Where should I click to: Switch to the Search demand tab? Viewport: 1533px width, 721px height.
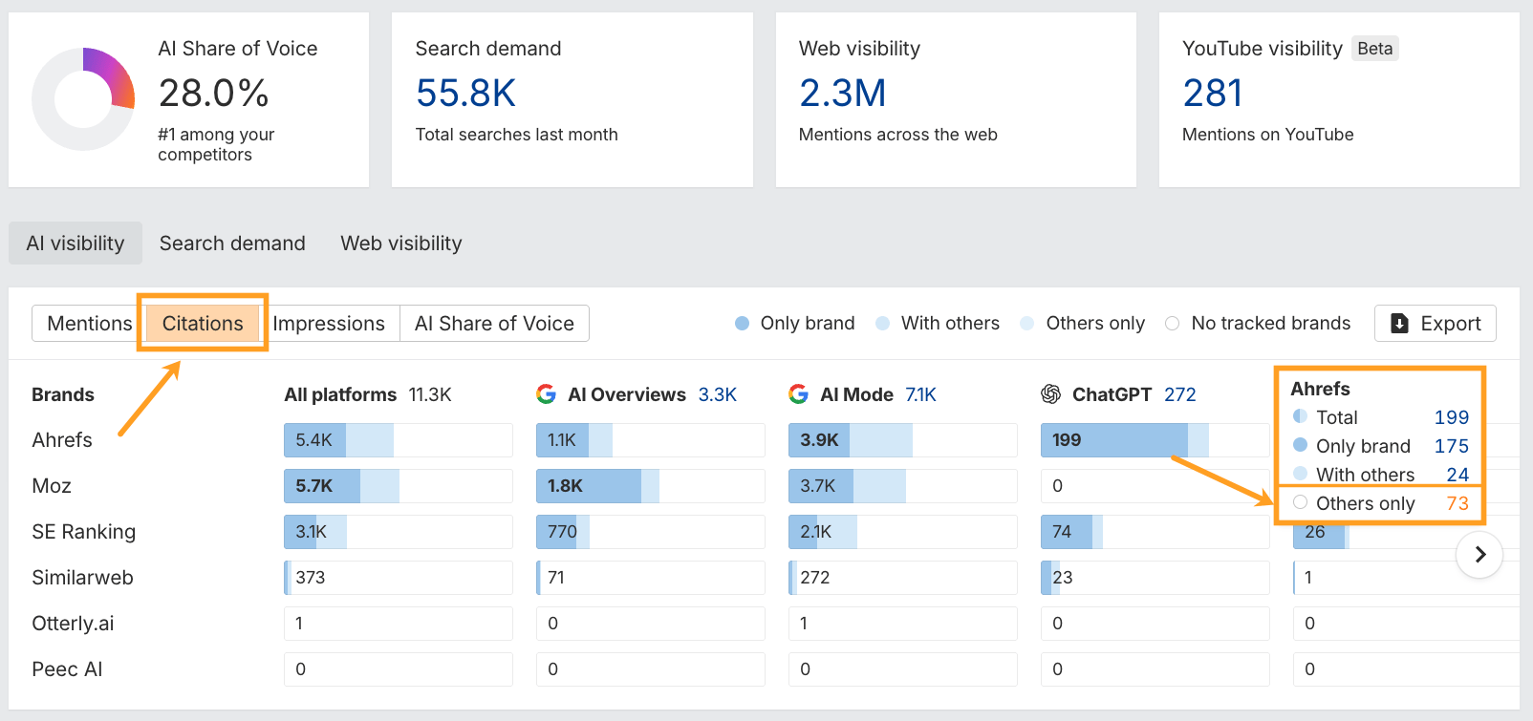pyautogui.click(x=232, y=244)
